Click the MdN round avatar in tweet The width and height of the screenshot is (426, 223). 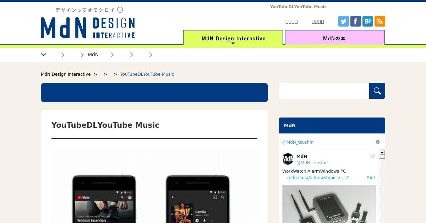pyautogui.click(x=288, y=159)
